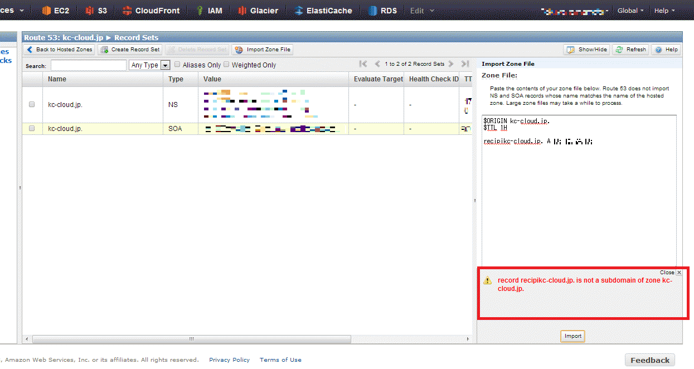694x369 pixels.
Task: Open the top-bar Help dropdown
Action: (664, 11)
